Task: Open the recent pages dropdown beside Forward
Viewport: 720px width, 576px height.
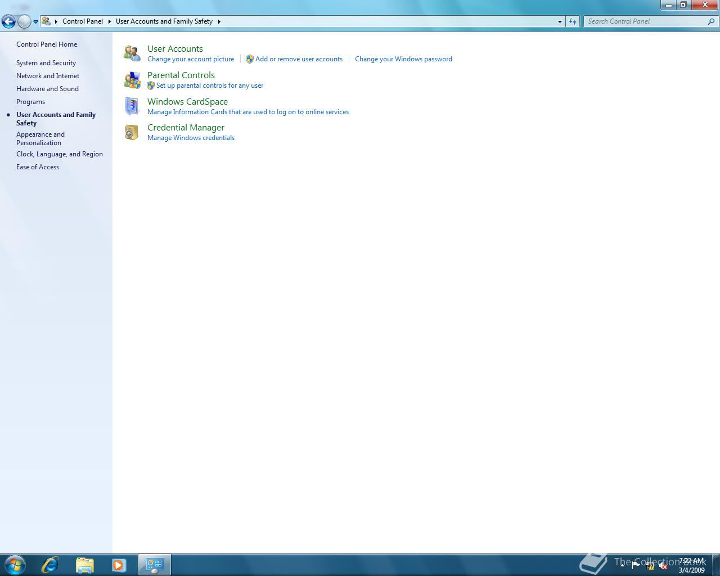Action: [35, 22]
